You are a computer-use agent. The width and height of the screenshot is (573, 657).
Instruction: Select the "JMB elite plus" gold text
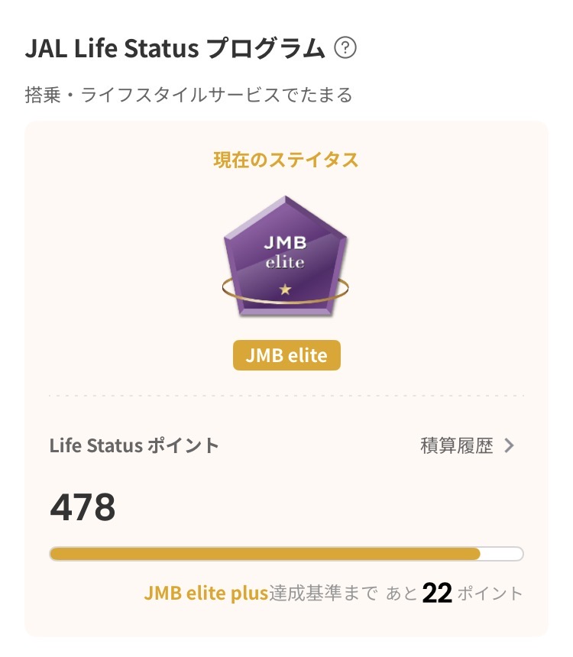coord(206,594)
